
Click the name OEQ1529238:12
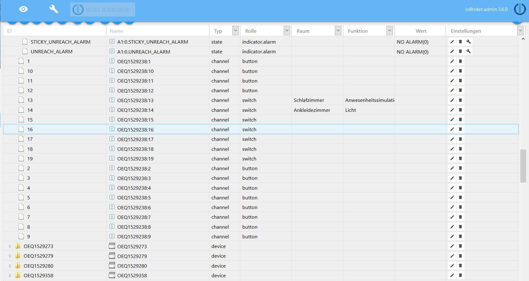[135, 91]
